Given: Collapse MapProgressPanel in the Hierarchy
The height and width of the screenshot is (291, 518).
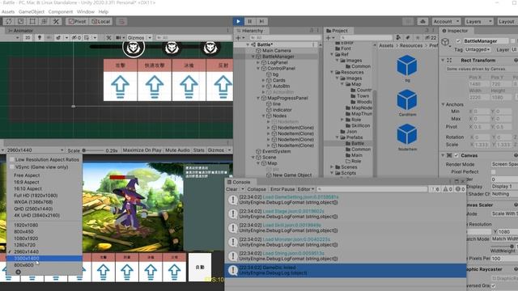Looking at the screenshot, I should [258, 98].
